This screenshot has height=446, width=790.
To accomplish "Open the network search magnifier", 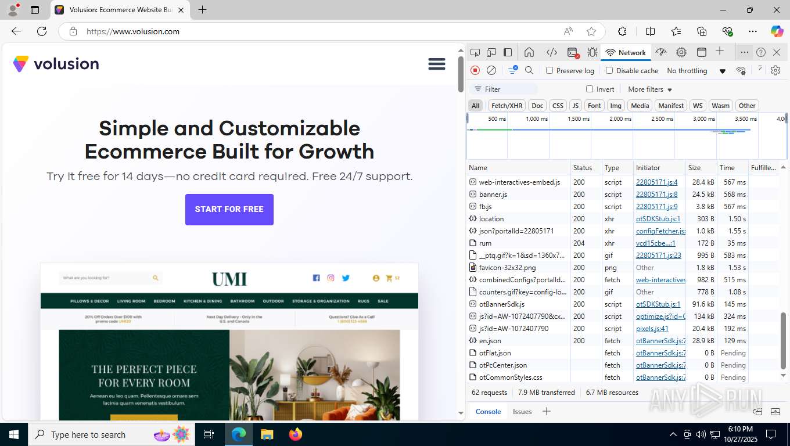I will click(529, 70).
